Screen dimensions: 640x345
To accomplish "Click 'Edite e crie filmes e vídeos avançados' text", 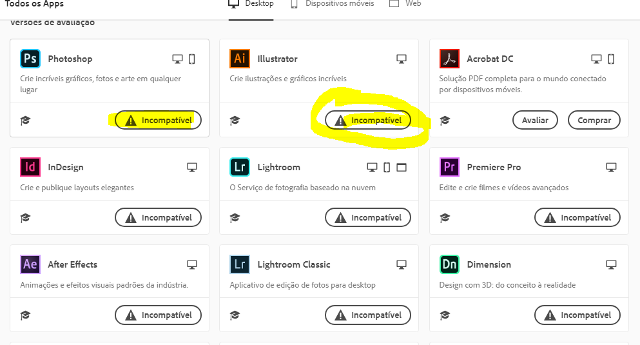I will [503, 188].
